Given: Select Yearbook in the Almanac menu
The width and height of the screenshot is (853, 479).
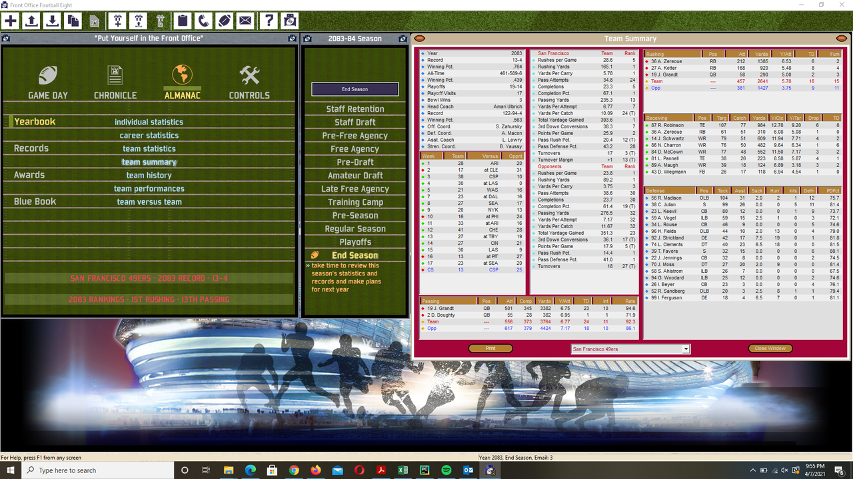Looking at the screenshot, I should click(x=35, y=122).
